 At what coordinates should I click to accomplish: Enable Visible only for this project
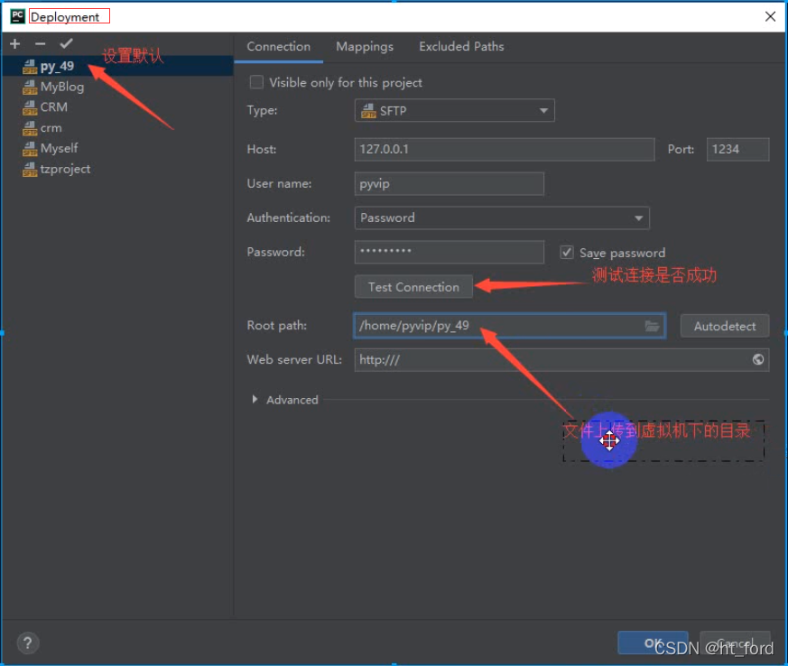tap(256, 82)
